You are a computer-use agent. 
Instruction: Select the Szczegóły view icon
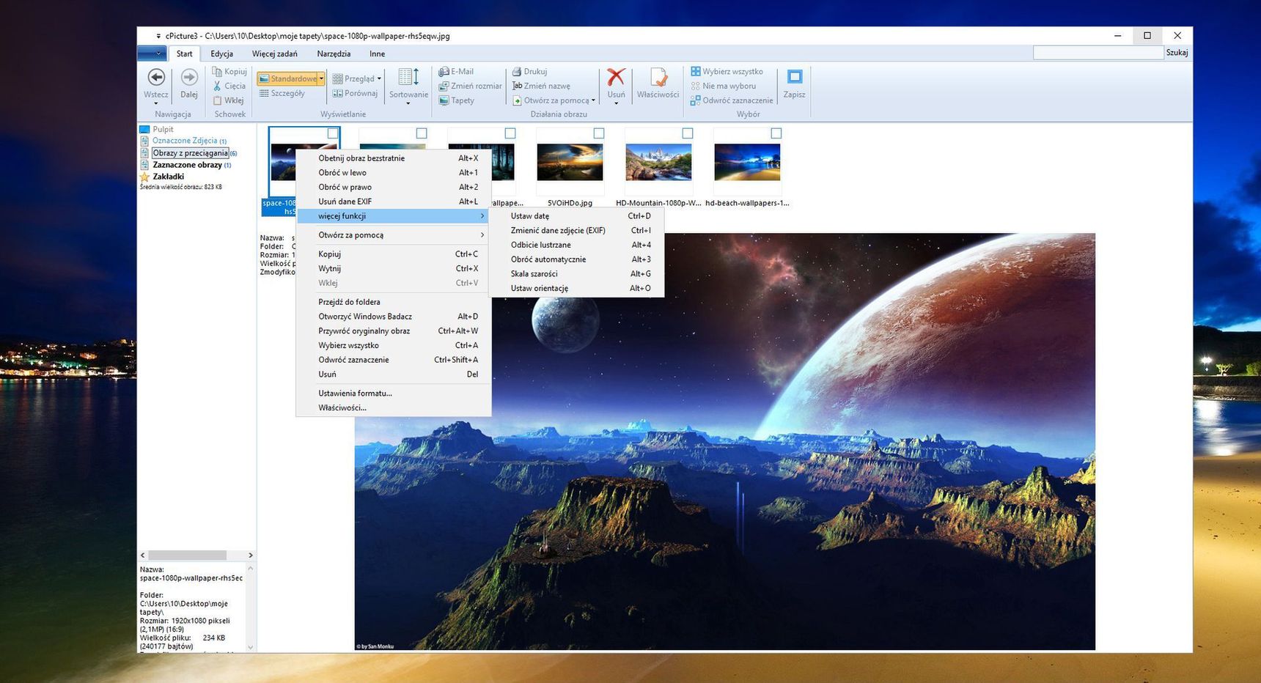point(264,93)
